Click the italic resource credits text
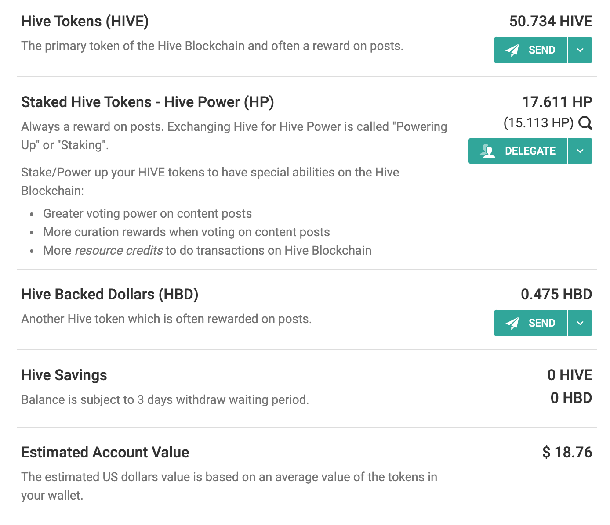 coord(119,250)
